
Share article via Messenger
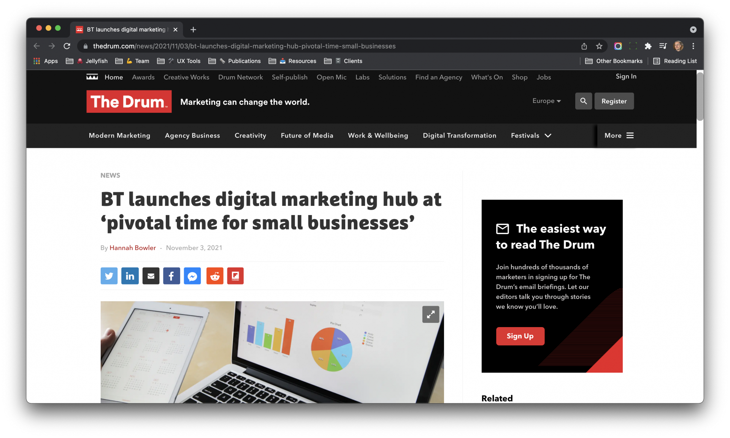(x=192, y=276)
